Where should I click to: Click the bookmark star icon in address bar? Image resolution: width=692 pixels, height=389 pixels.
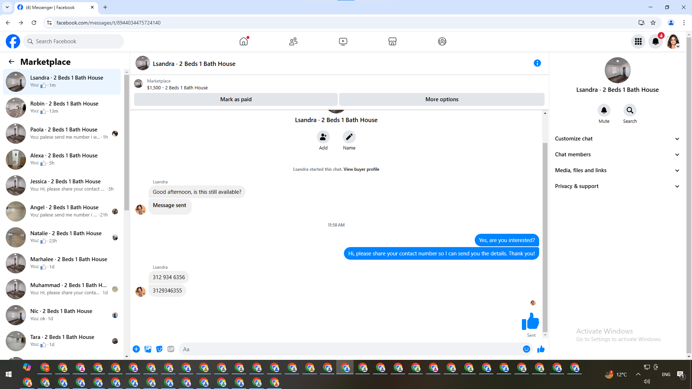pyautogui.click(x=653, y=23)
